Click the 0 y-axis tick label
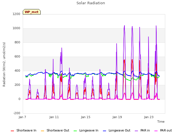Image resolution: width=182 pixels, height=136 pixels. click(19, 99)
